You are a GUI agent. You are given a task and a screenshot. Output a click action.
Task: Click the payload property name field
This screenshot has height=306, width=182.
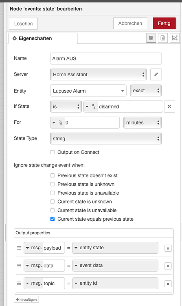click(53, 248)
